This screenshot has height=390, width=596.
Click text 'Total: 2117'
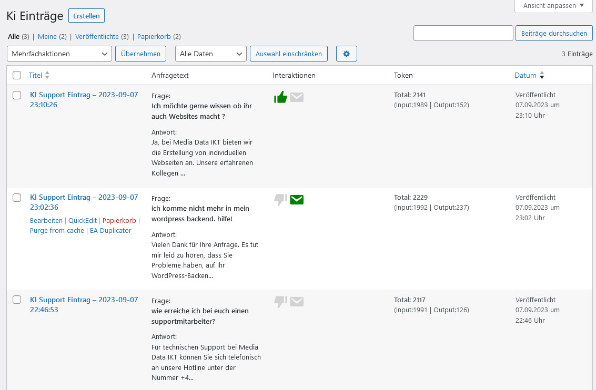[410, 300]
